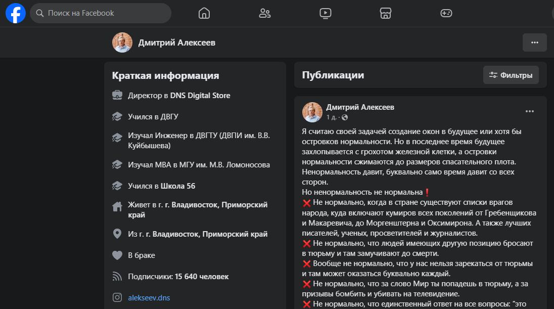
Task: Open the Watch video icon
Action: coord(325,13)
